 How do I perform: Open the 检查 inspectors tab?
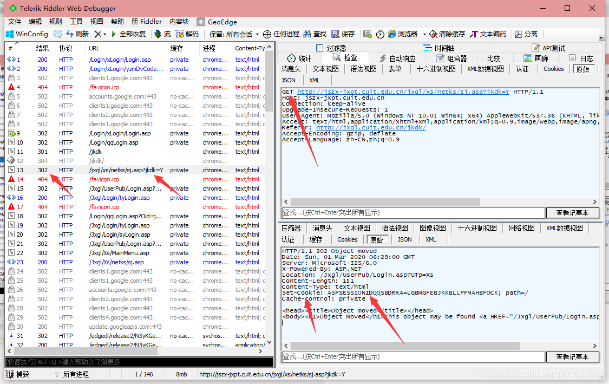click(x=345, y=57)
